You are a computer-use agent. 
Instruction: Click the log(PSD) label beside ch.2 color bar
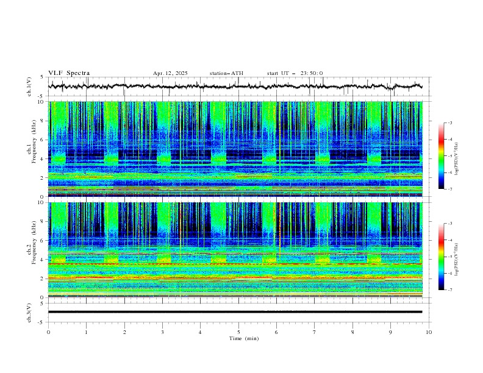457,259
